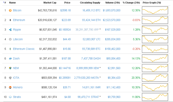Click Dash price $187.88
Viewport: 173px width, 102px height.
pyautogui.click(x=66, y=58)
